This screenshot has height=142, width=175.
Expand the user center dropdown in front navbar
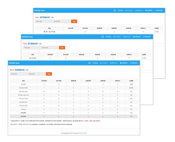coord(114,63)
